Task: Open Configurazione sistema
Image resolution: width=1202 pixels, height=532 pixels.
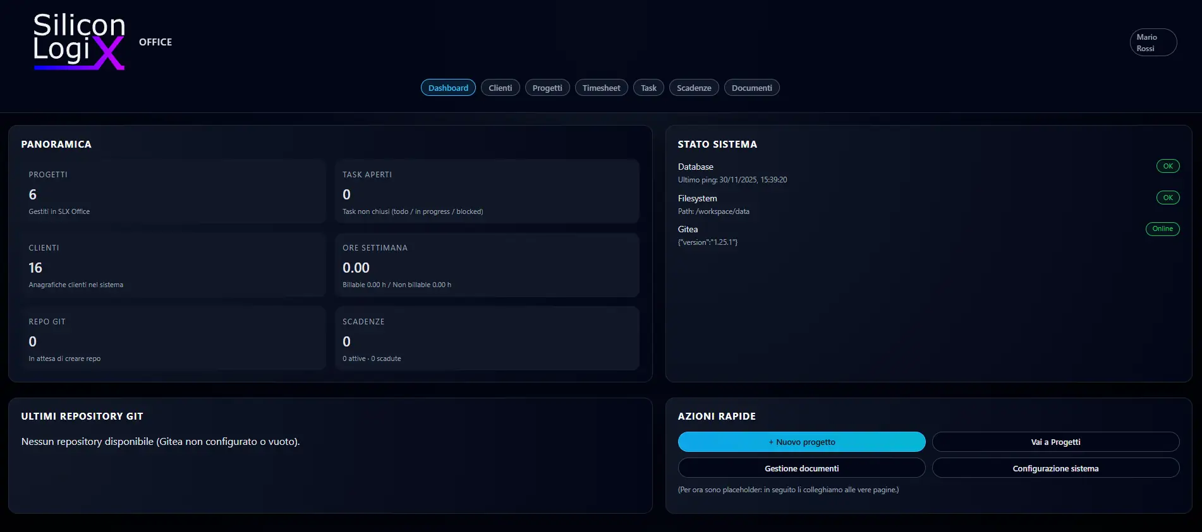Action: 1055,468
